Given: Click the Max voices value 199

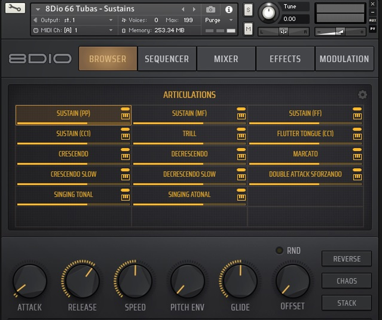Looking at the screenshot, I should tap(188, 20).
